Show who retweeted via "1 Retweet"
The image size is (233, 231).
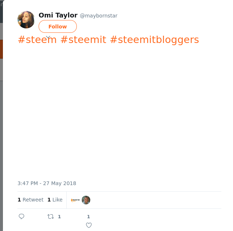coord(31,200)
